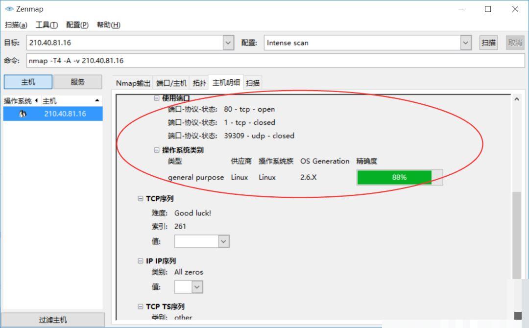Click the OS Generation column header
Viewport: 529px width, 328px height.
click(325, 161)
